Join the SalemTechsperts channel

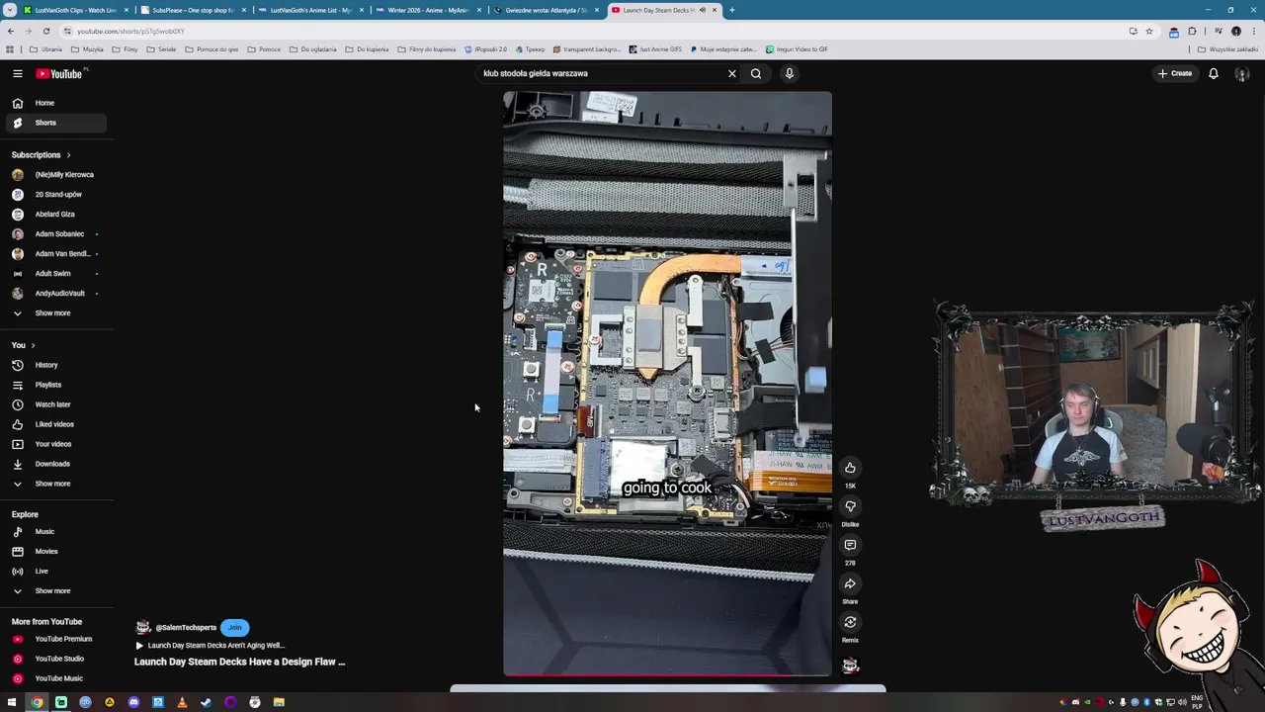[235, 627]
